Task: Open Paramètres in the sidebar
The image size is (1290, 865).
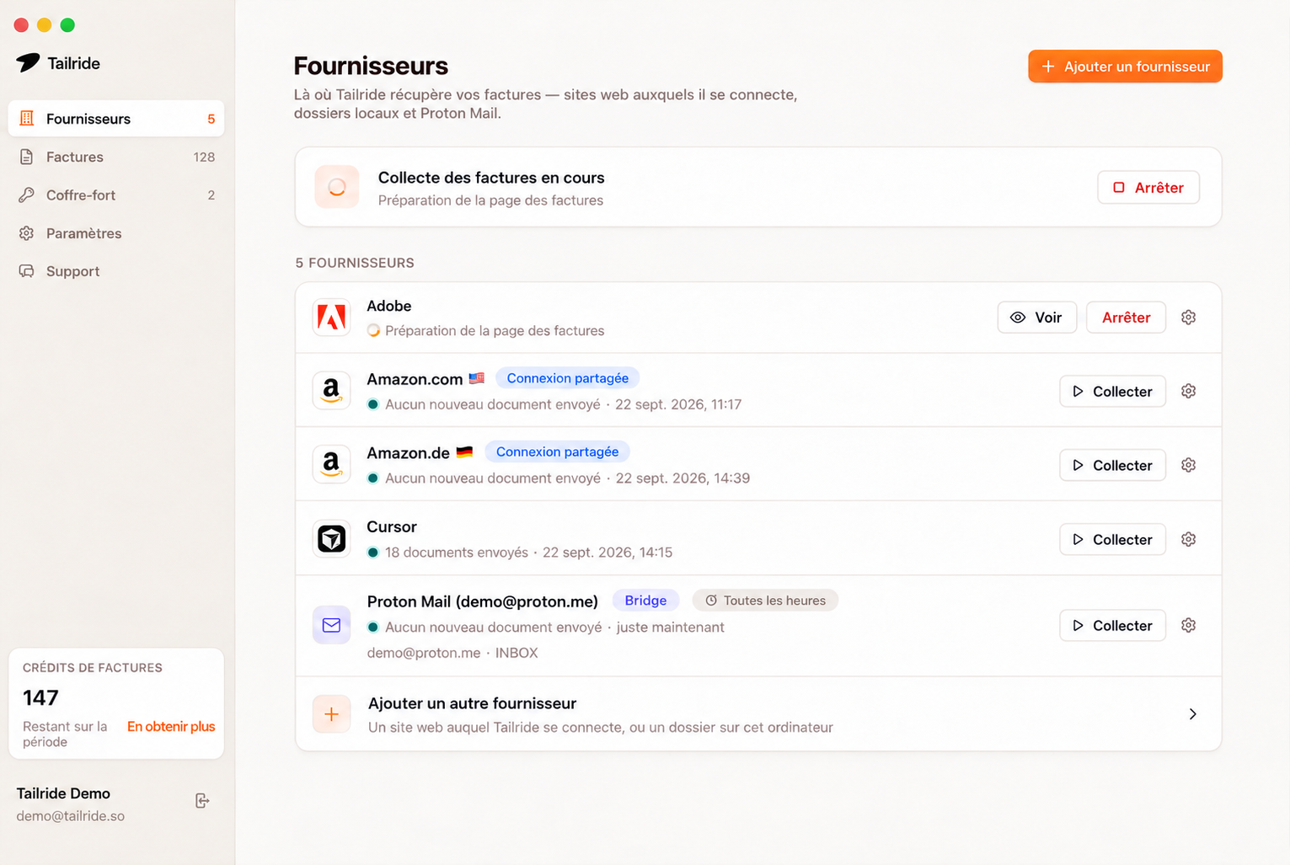Action: [x=116, y=233]
